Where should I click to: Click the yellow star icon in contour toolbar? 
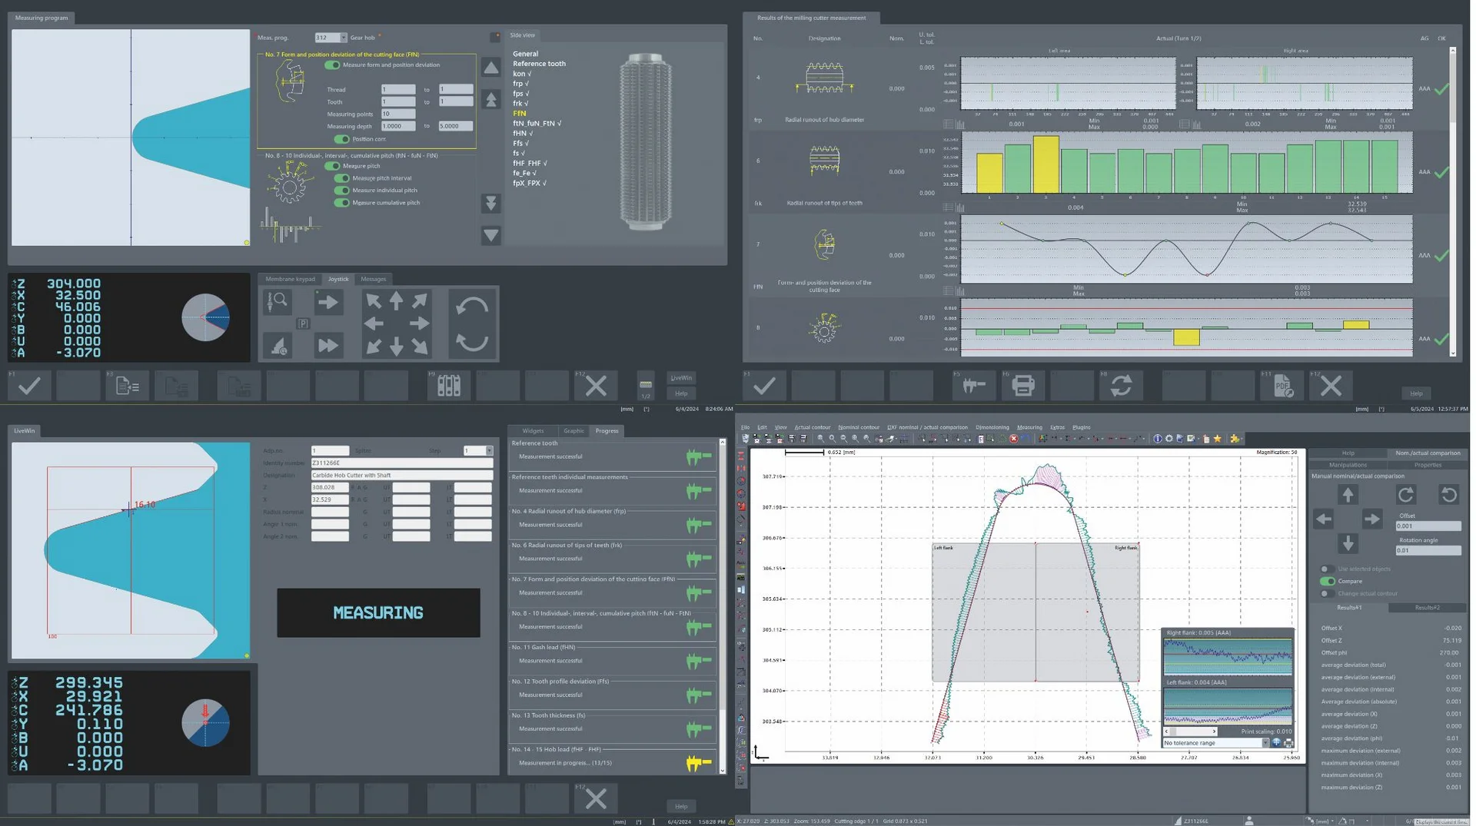1218,439
